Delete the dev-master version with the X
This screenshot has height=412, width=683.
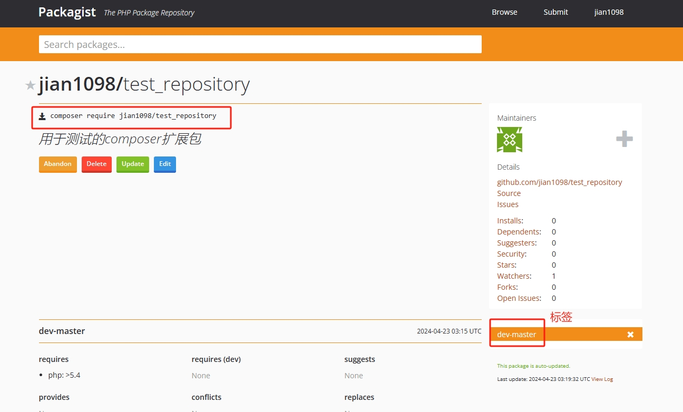(630, 335)
